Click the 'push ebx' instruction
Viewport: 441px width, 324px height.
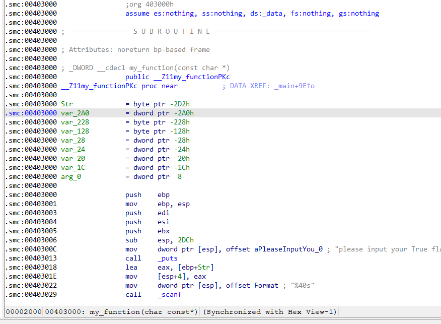coord(148,231)
